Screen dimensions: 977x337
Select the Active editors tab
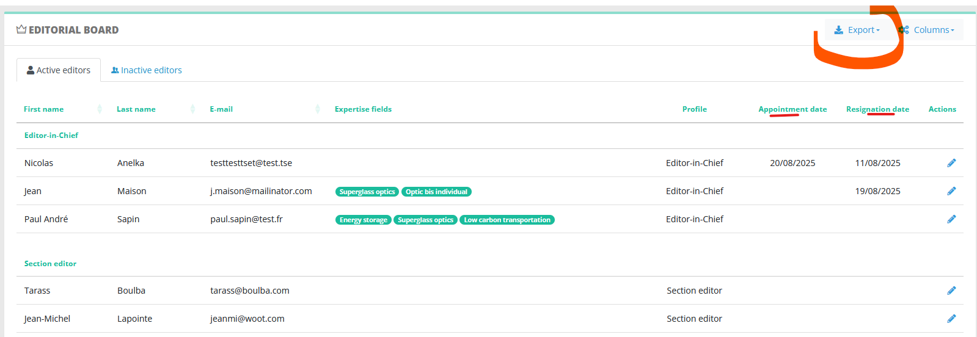[x=59, y=70]
